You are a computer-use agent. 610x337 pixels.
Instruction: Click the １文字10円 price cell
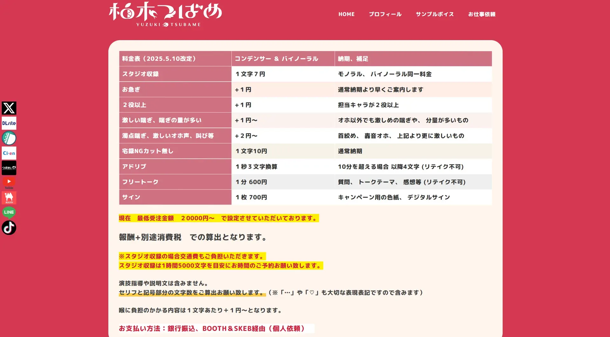click(x=283, y=151)
